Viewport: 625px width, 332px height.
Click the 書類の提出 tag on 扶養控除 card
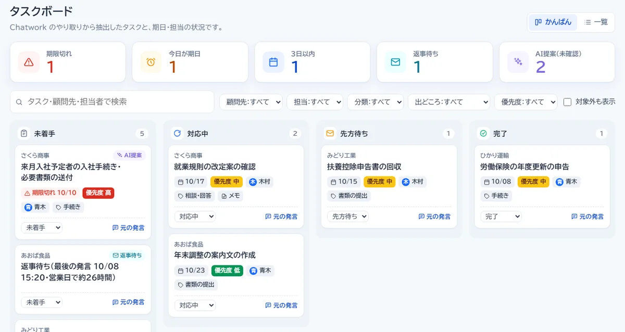[x=349, y=196]
